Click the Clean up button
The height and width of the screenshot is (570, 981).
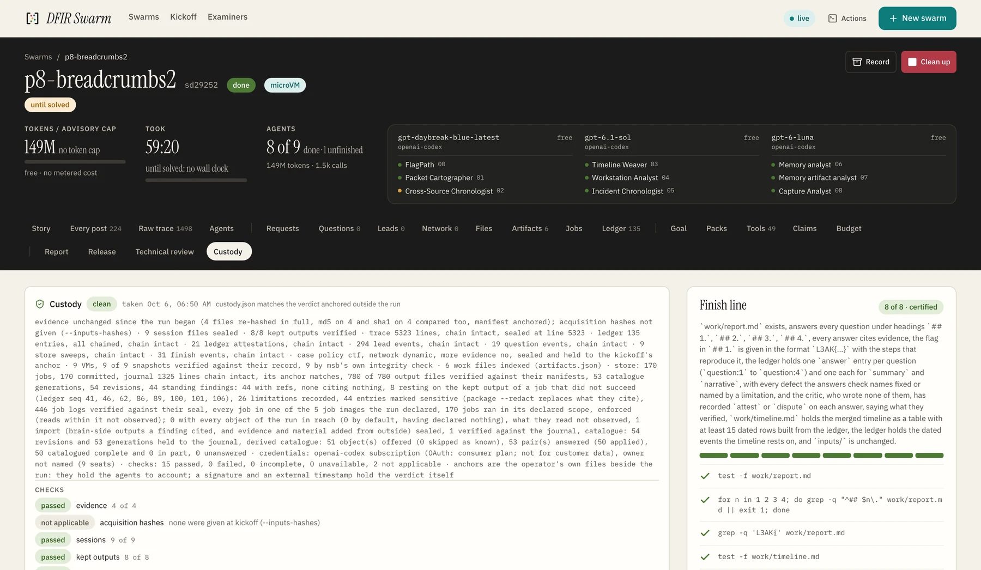pyautogui.click(x=929, y=62)
